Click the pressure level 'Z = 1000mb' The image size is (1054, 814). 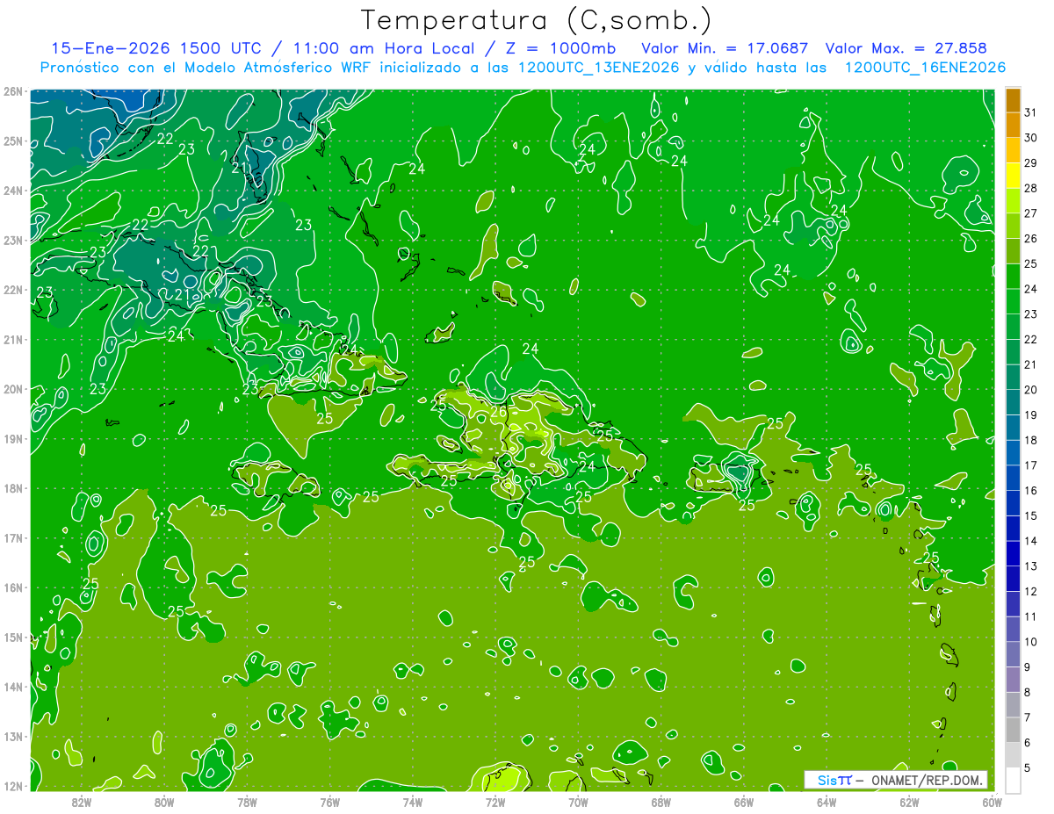coord(557,48)
